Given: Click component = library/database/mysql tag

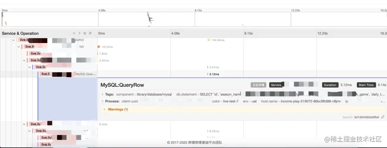Looking at the screenshot, I should (x=144, y=94).
